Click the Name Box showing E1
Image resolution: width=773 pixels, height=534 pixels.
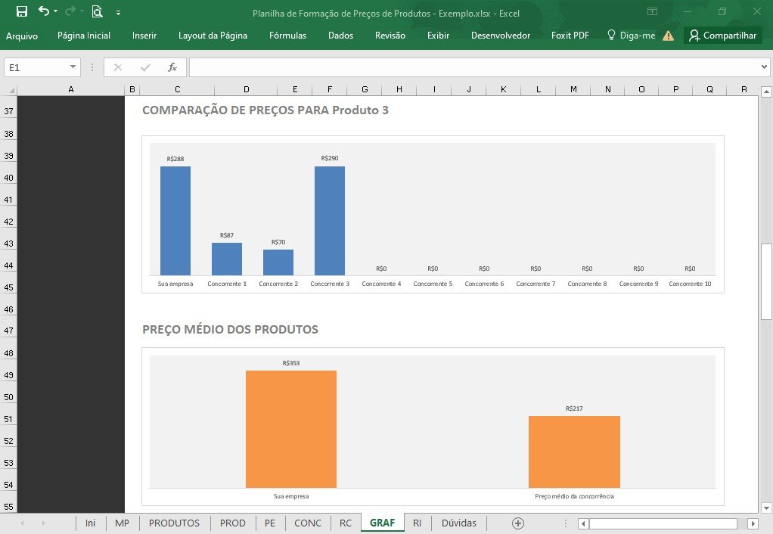[36, 67]
